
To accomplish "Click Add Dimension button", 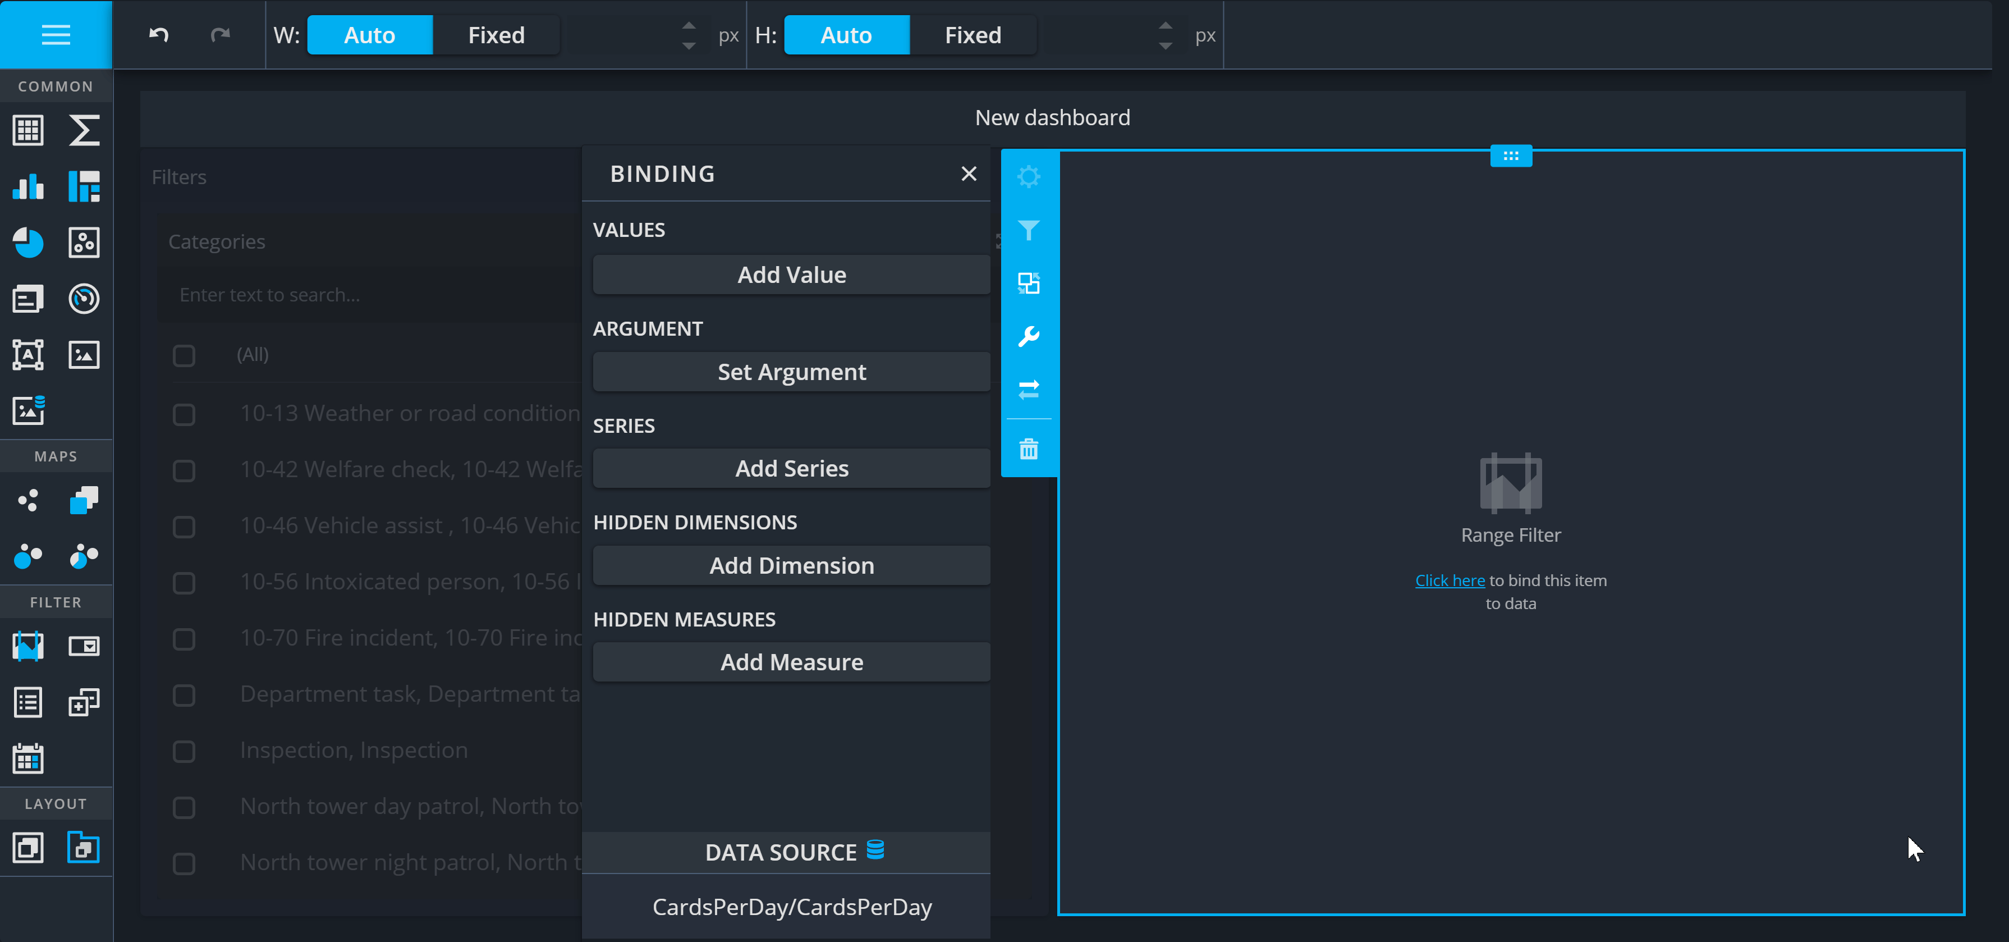I will [x=792, y=565].
